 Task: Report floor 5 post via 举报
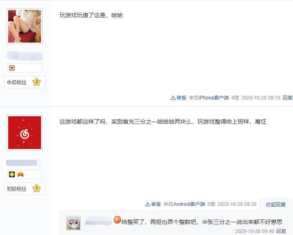tap(156, 204)
